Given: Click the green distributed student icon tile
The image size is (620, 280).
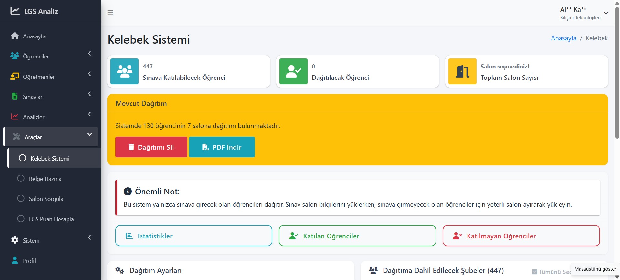Looking at the screenshot, I should tap(293, 71).
